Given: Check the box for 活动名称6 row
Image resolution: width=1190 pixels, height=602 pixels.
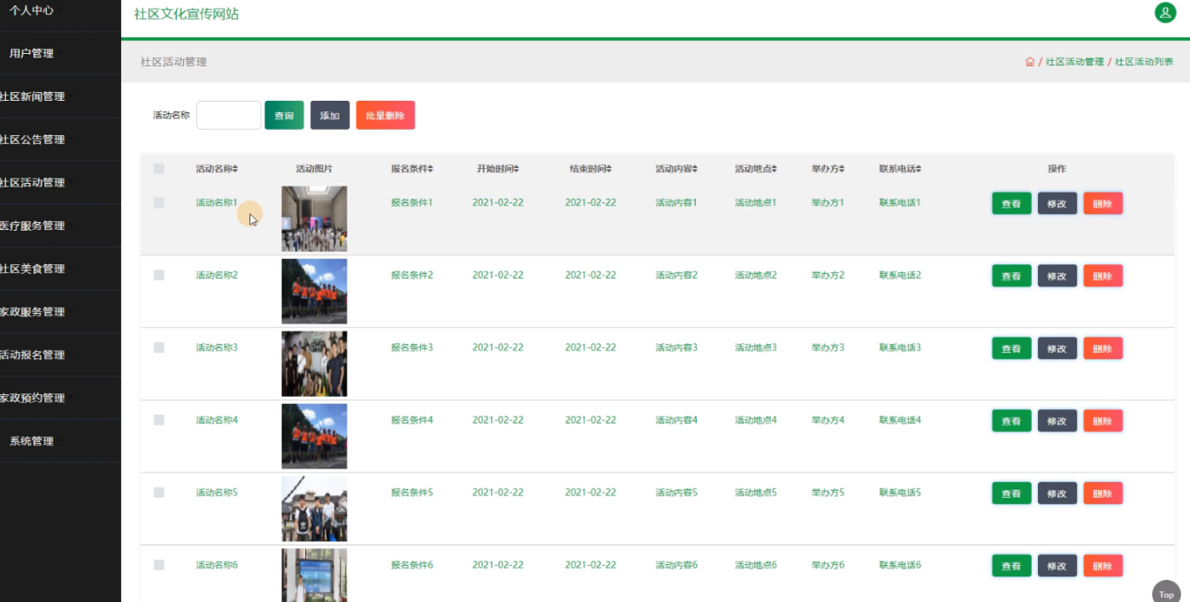Looking at the screenshot, I should (x=159, y=565).
